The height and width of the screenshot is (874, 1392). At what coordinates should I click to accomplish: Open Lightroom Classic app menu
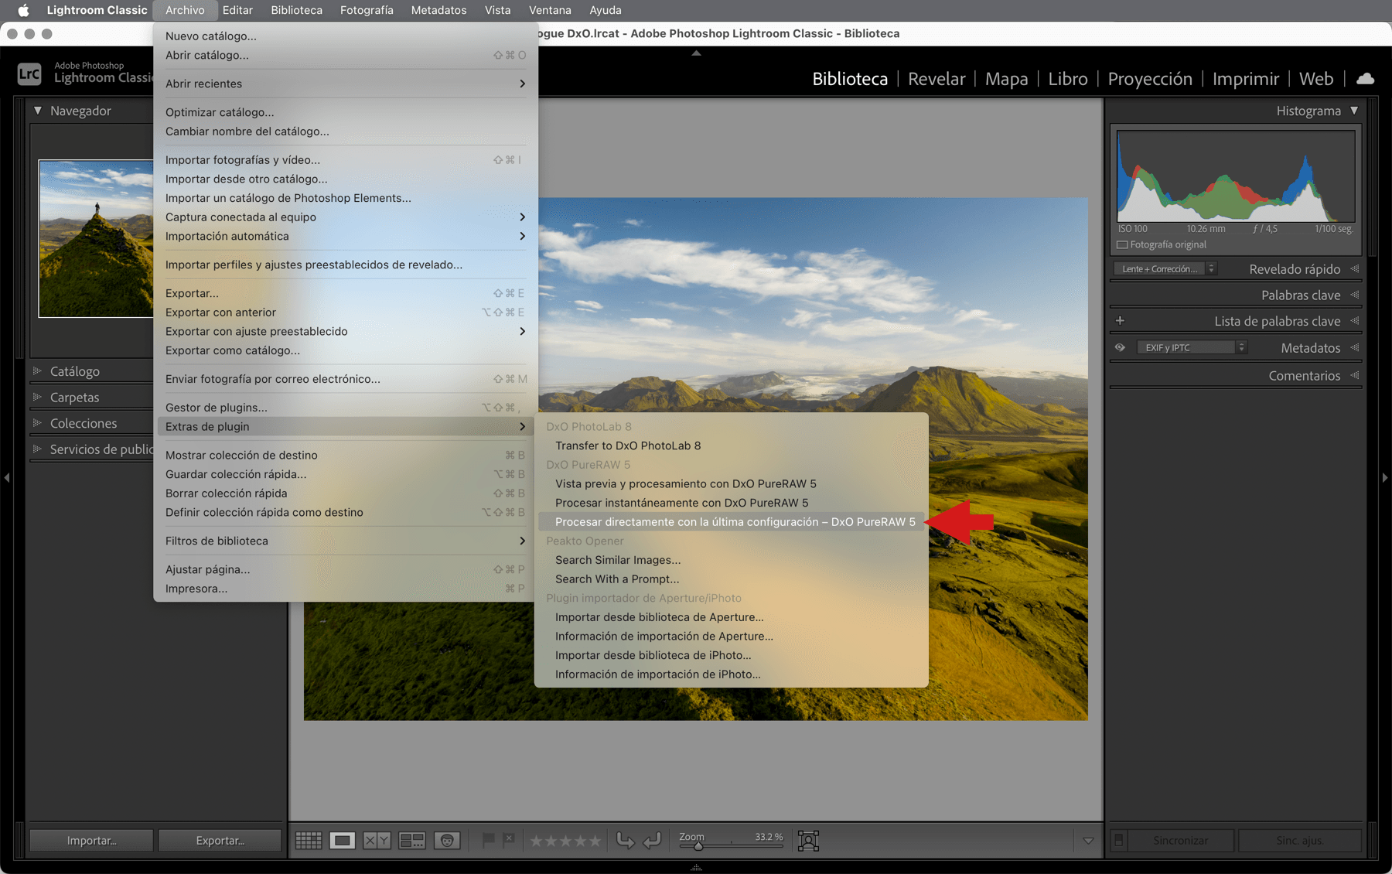[97, 10]
